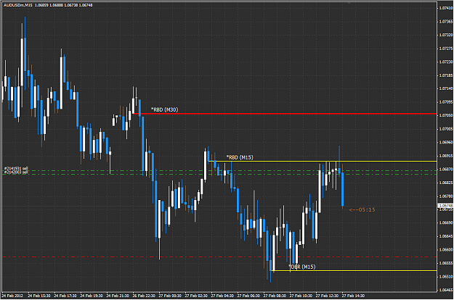Click the 26 Feb 22:30 time label

144,296
